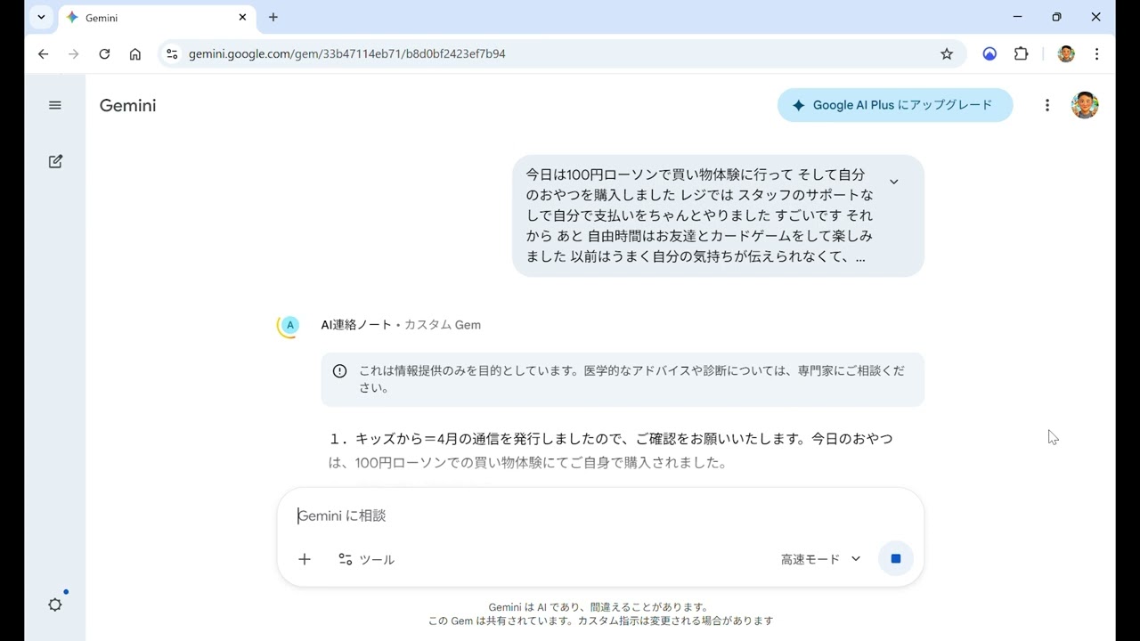The height and width of the screenshot is (641, 1140).
Task: Click the browser home button
Action: pos(135,53)
